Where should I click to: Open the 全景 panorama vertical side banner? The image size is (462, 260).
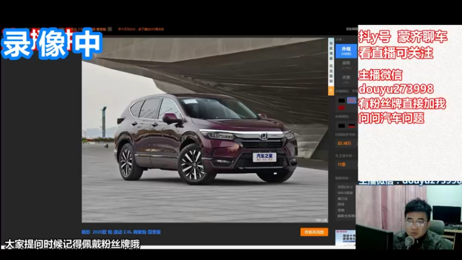coord(331,62)
